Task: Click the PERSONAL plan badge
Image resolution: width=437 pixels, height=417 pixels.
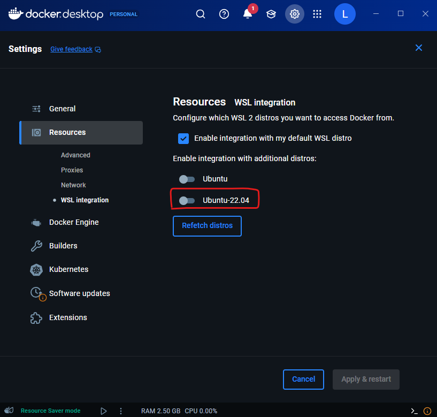Action: pyautogui.click(x=124, y=14)
